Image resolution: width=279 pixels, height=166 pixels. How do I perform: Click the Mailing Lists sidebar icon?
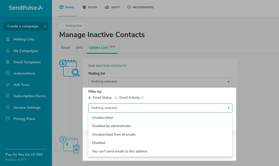tap(8, 39)
